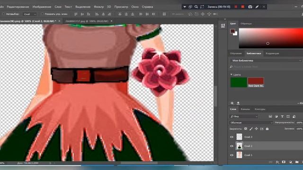Click the recorder window-copy icon

click(x=190, y=7)
